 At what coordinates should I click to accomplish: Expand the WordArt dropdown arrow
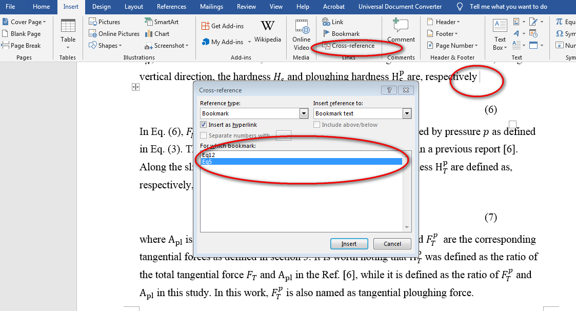click(x=524, y=34)
